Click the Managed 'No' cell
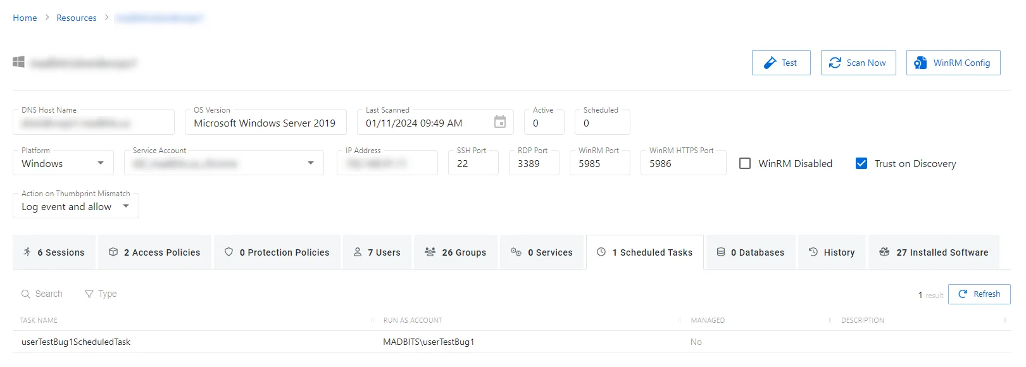Image resolution: width=1026 pixels, height=367 pixels. tap(696, 342)
